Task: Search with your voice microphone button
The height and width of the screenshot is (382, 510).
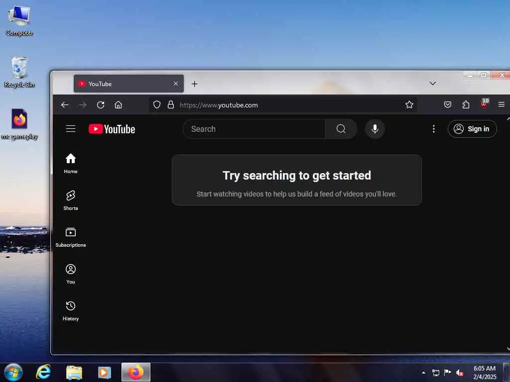Action: tap(375, 129)
